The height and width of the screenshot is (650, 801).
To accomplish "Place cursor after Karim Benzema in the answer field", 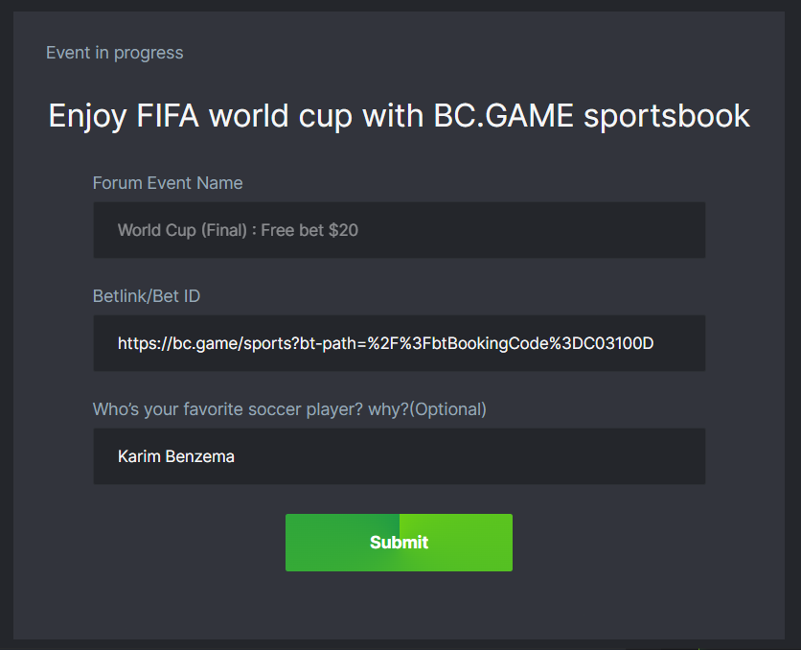I will click(236, 456).
